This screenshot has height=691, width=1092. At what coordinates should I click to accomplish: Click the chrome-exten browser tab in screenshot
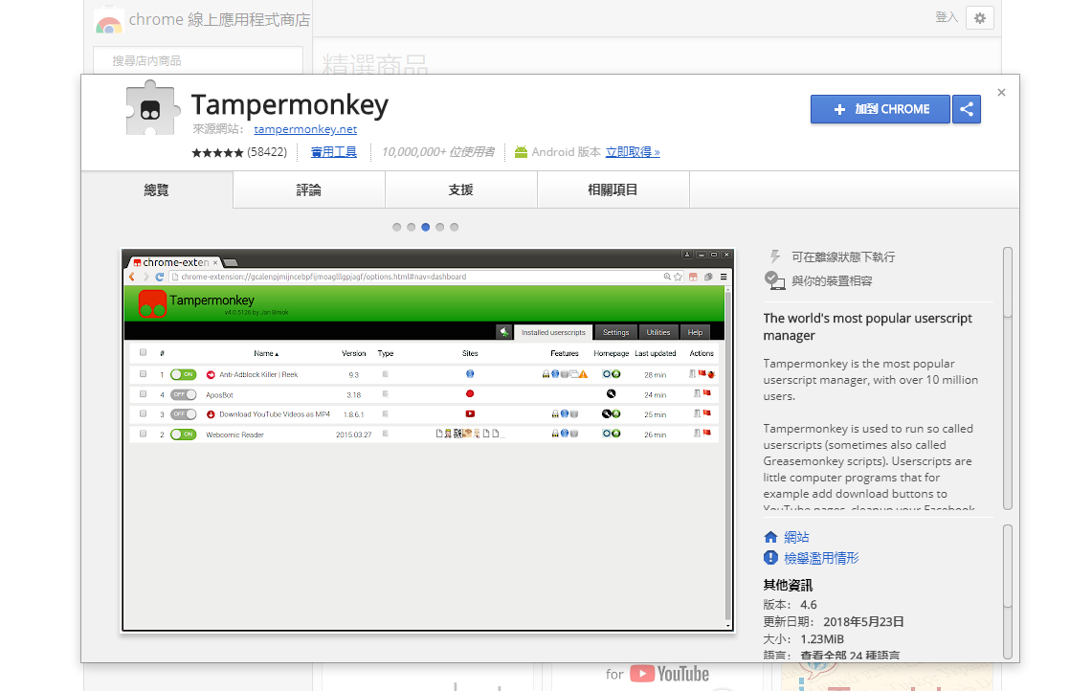(x=175, y=262)
